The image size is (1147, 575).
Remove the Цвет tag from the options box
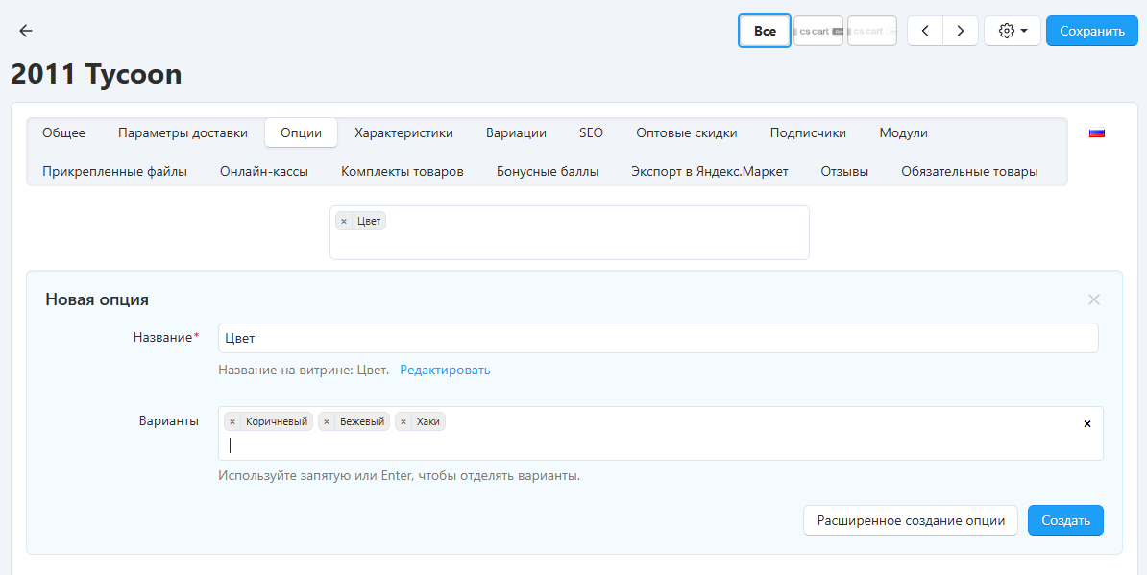[x=344, y=222]
